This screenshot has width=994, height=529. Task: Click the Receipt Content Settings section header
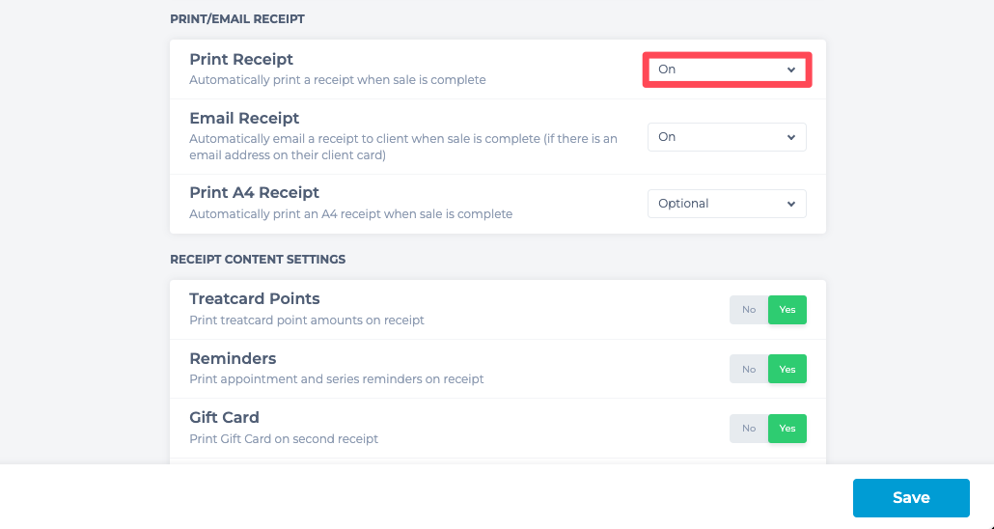click(258, 260)
